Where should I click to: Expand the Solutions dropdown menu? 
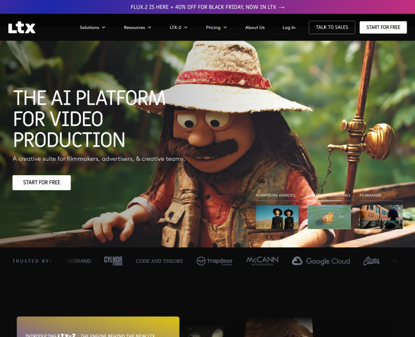coord(92,27)
